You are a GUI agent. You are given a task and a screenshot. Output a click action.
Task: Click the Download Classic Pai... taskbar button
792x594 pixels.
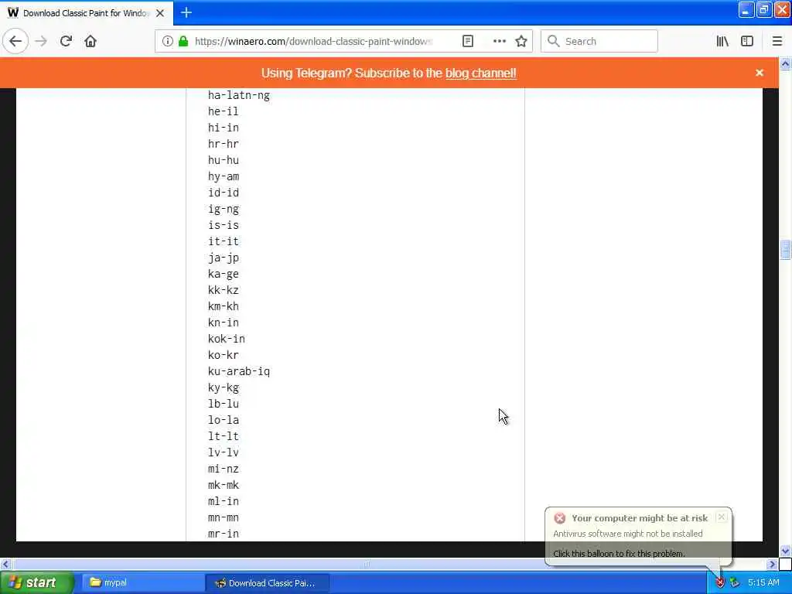267,583
